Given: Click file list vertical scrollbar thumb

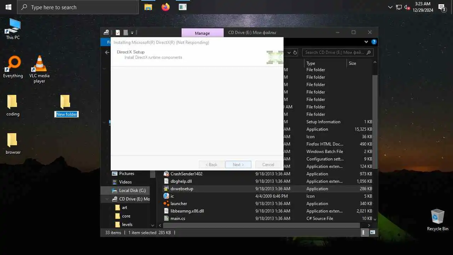Looking at the screenshot, I should [x=375, y=122].
